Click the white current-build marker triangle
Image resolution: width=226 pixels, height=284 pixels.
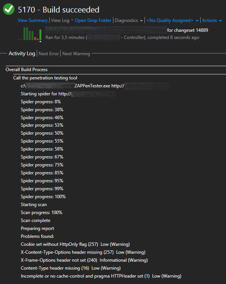[x=40, y=41]
